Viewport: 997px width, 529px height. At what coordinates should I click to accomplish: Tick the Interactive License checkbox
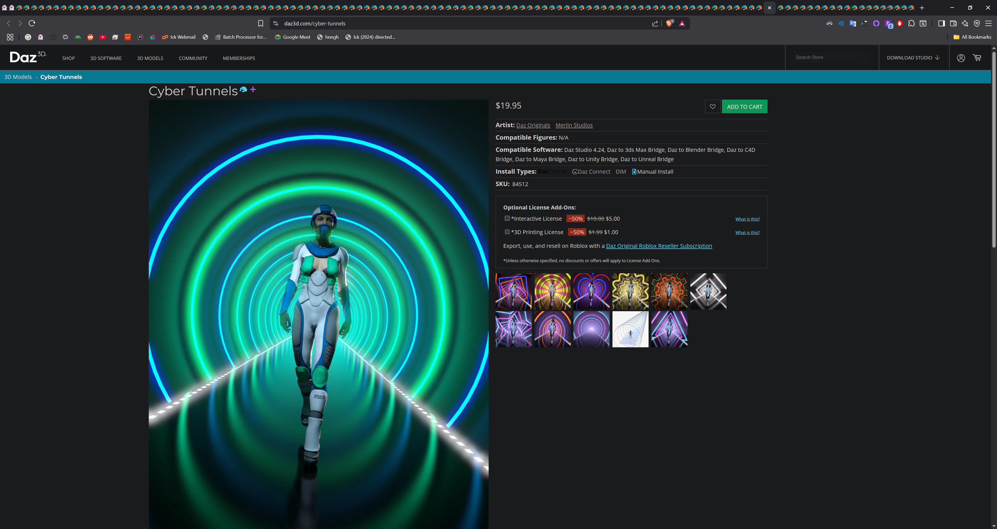pyautogui.click(x=507, y=218)
